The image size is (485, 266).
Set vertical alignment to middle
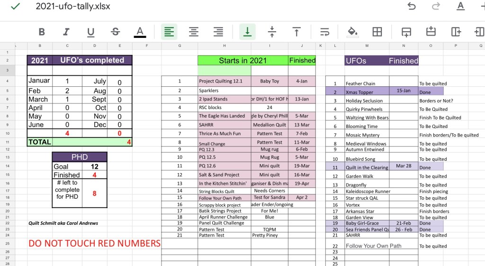(272, 32)
